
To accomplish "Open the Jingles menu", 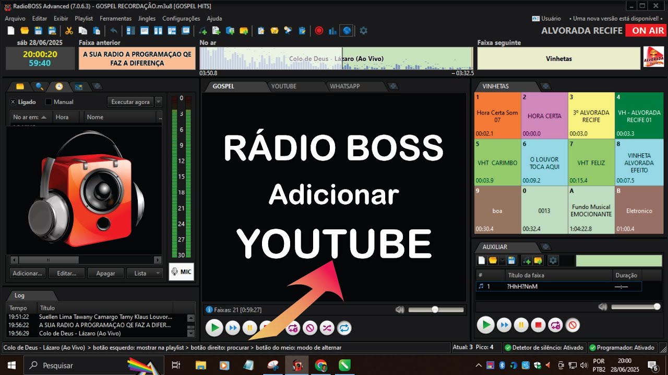I will [x=147, y=18].
